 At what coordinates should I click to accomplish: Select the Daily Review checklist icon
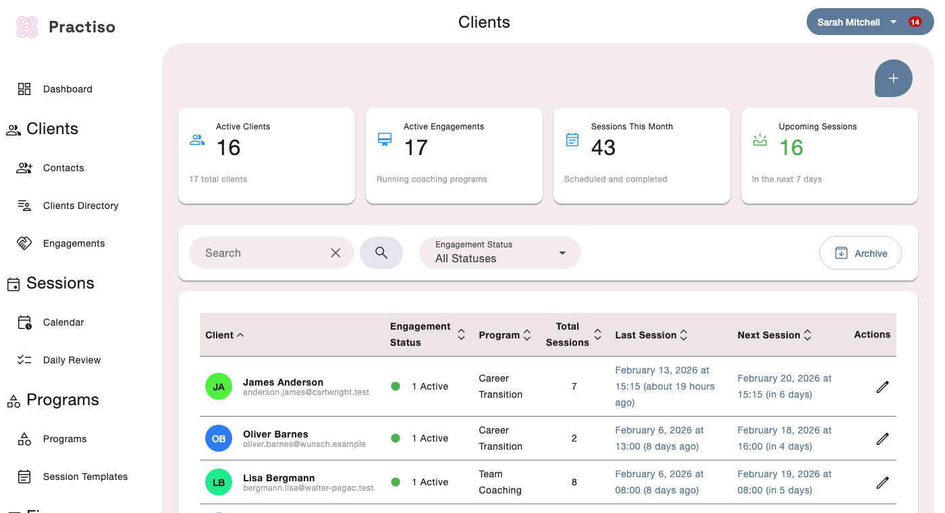point(24,359)
